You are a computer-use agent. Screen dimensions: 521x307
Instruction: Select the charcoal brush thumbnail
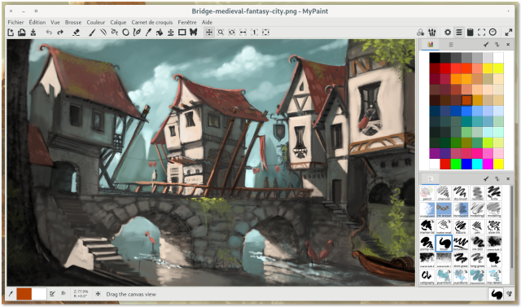(x=444, y=193)
